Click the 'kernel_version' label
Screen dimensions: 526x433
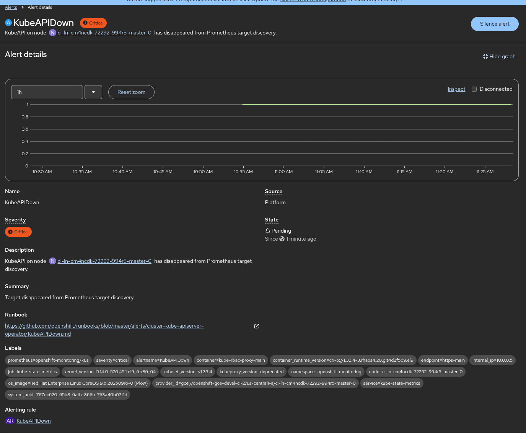point(110,372)
